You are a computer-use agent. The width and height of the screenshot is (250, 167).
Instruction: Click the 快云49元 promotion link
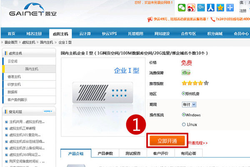click(181, 19)
